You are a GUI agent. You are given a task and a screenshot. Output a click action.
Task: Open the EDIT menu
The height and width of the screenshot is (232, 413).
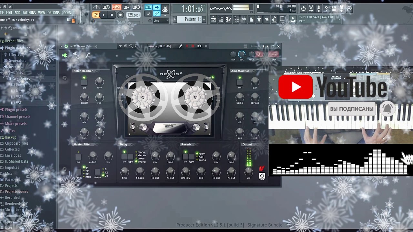click(9, 13)
